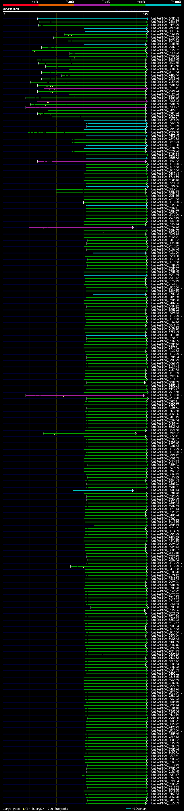Click the green alignment bar for UniRef100_A5CAF8
The height and width of the screenshot is (811, 184).
coord(87,133)
